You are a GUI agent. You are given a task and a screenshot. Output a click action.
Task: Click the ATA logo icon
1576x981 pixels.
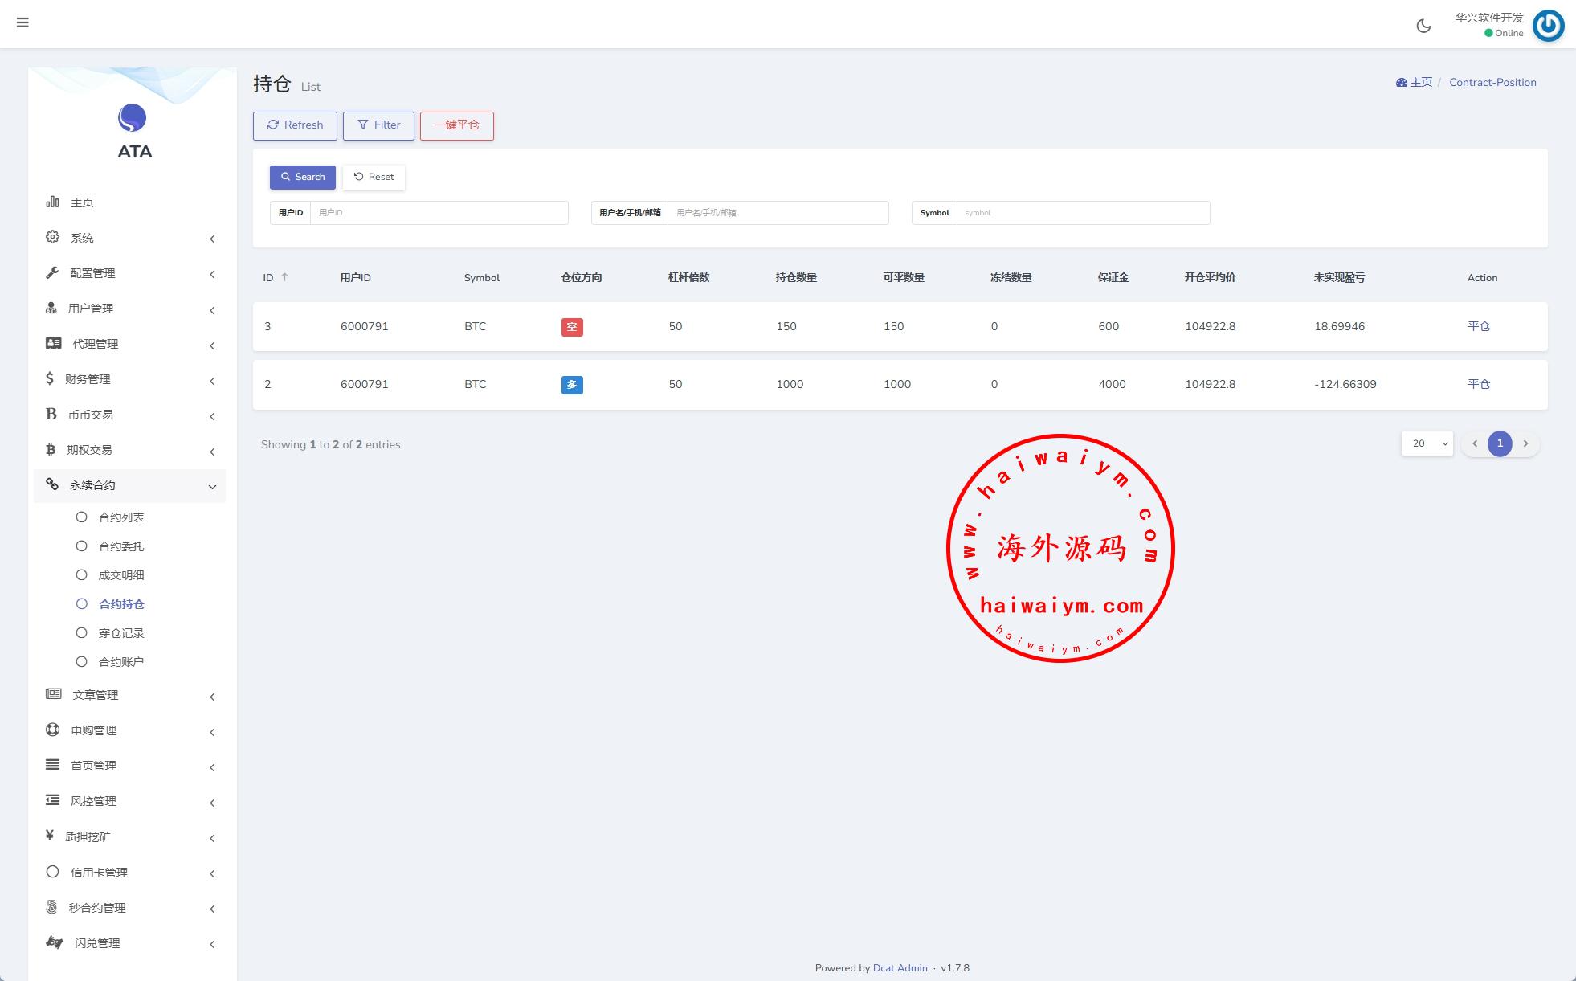[133, 118]
